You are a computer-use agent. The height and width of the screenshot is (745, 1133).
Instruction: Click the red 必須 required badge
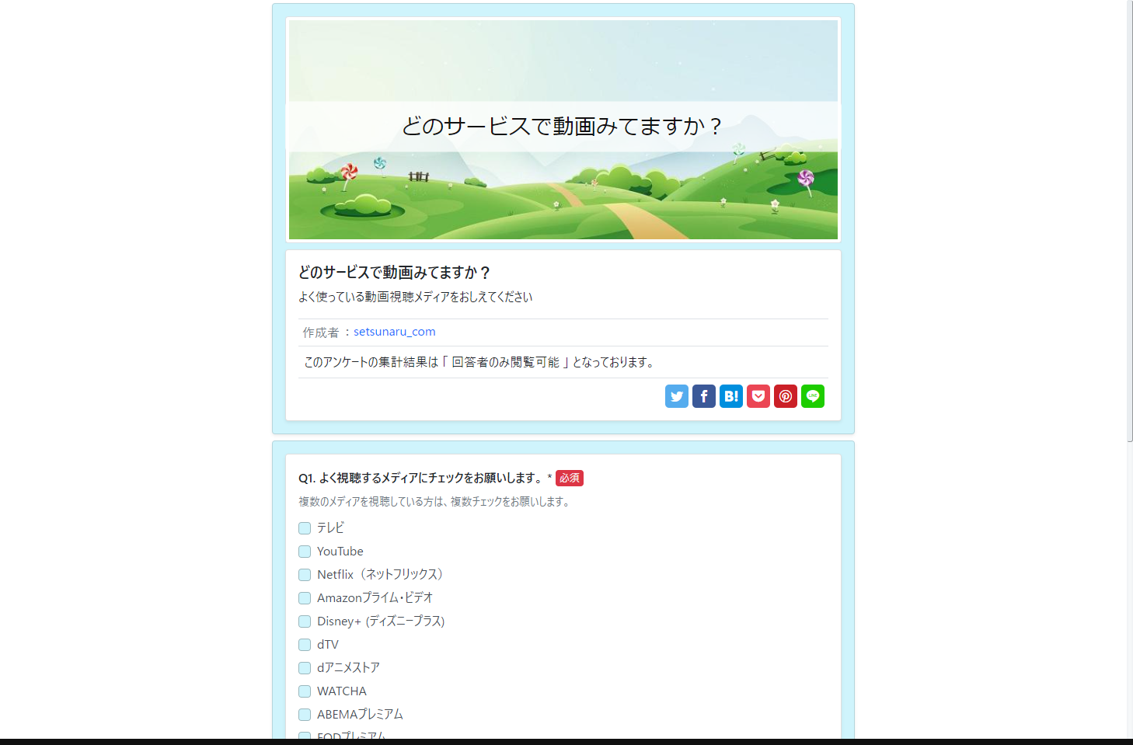(570, 478)
